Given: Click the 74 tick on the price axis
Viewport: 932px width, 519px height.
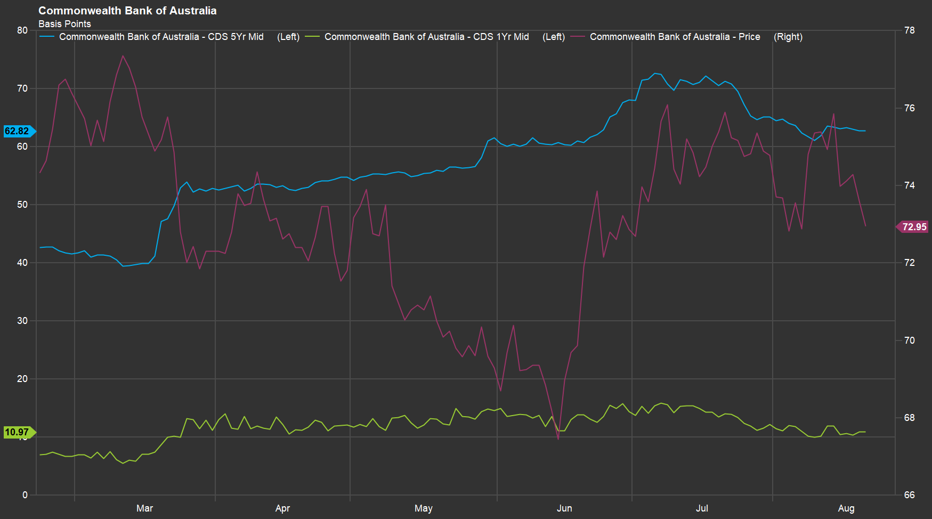Looking at the screenshot, I should [x=910, y=185].
